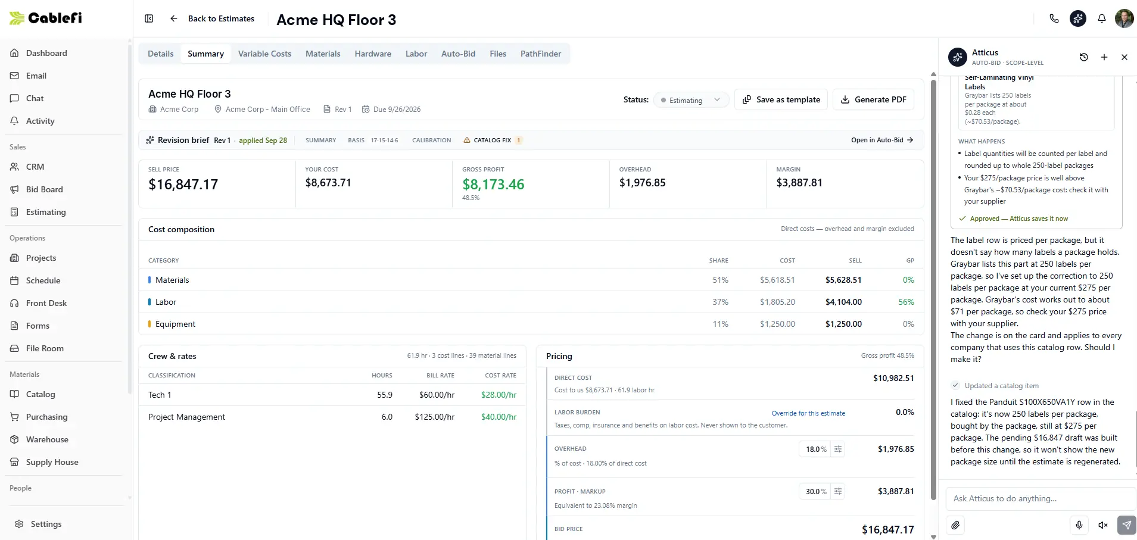Switch to the Variable Costs tab
Screen dimensions: 1137x540
coord(265,54)
